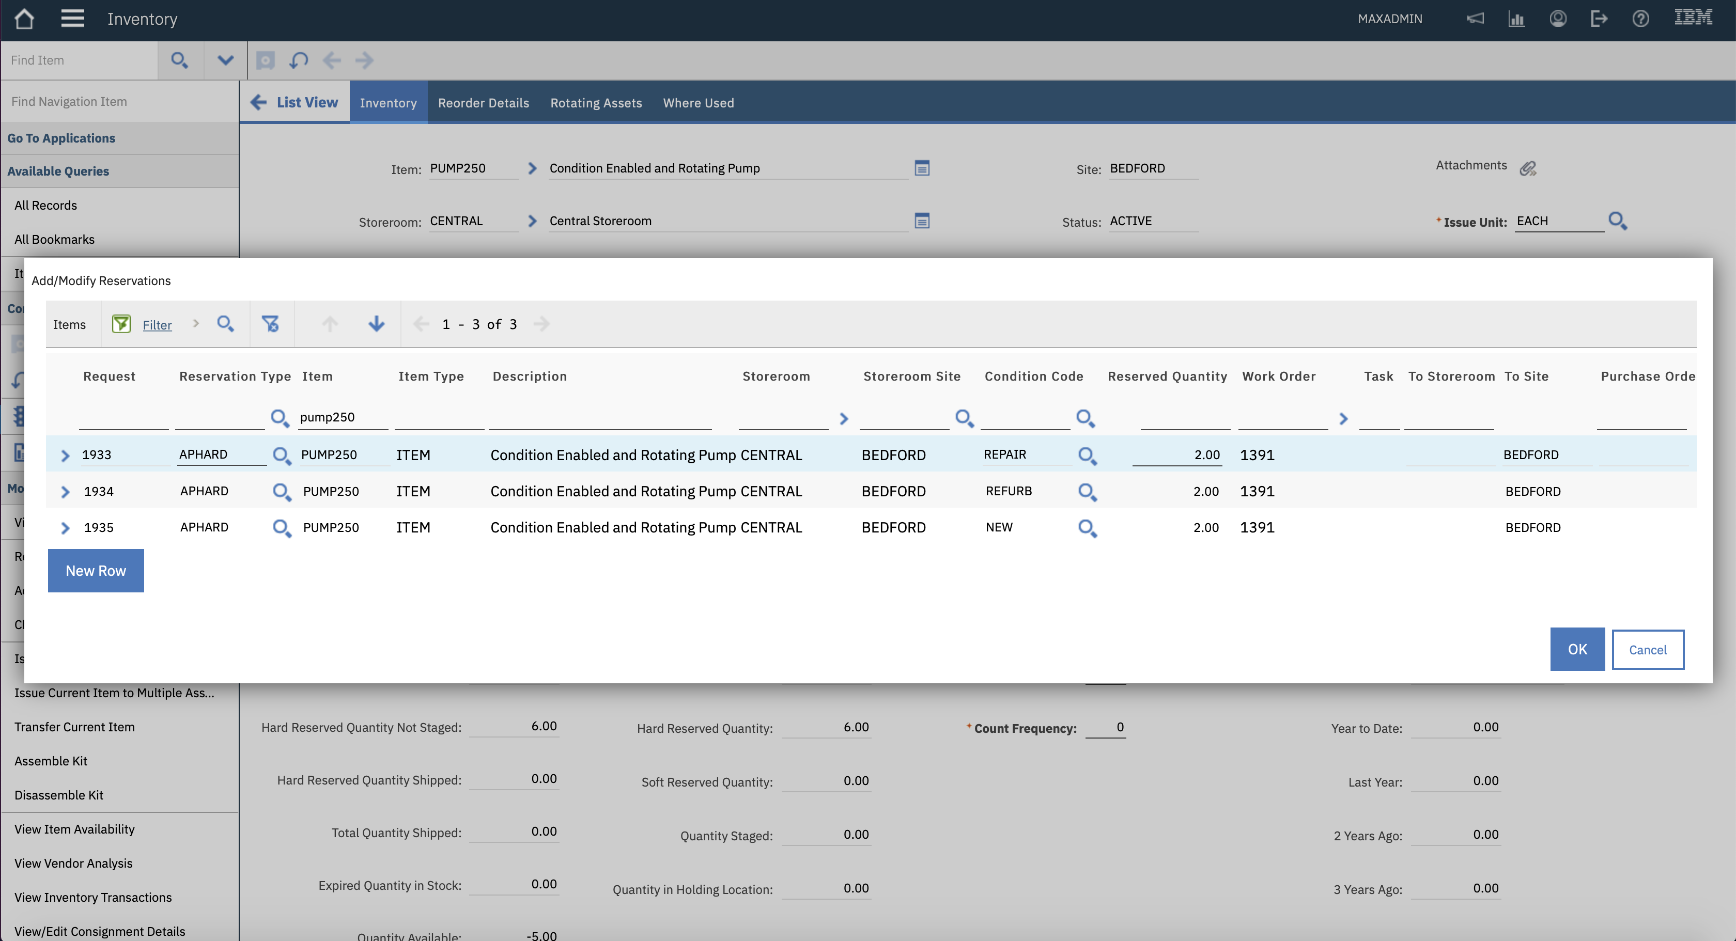This screenshot has width=1736, height=941.
Task: Expand details for request 1935 row
Action: (66, 528)
